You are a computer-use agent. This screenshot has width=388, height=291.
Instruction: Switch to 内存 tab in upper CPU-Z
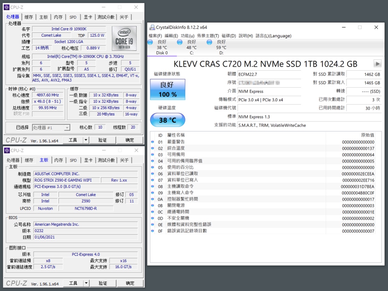[x=58, y=17]
